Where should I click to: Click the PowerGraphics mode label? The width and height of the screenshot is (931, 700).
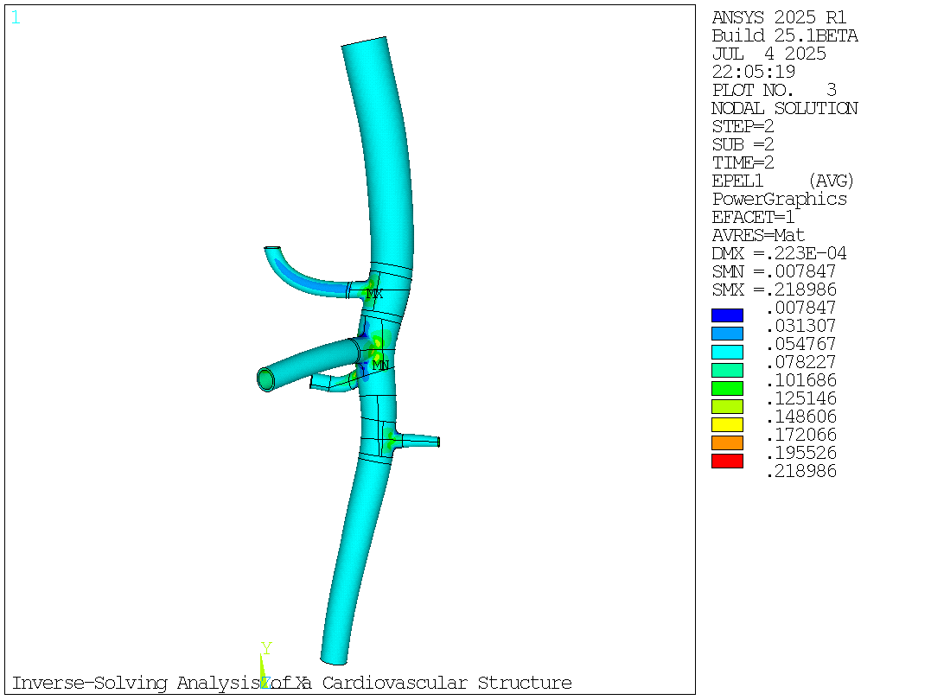(x=779, y=199)
